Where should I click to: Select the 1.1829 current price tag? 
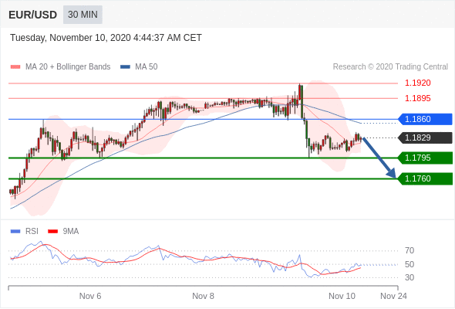click(x=426, y=138)
